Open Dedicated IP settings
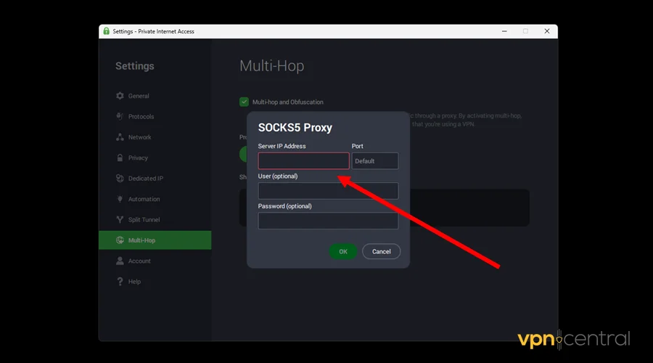 [x=155, y=179]
